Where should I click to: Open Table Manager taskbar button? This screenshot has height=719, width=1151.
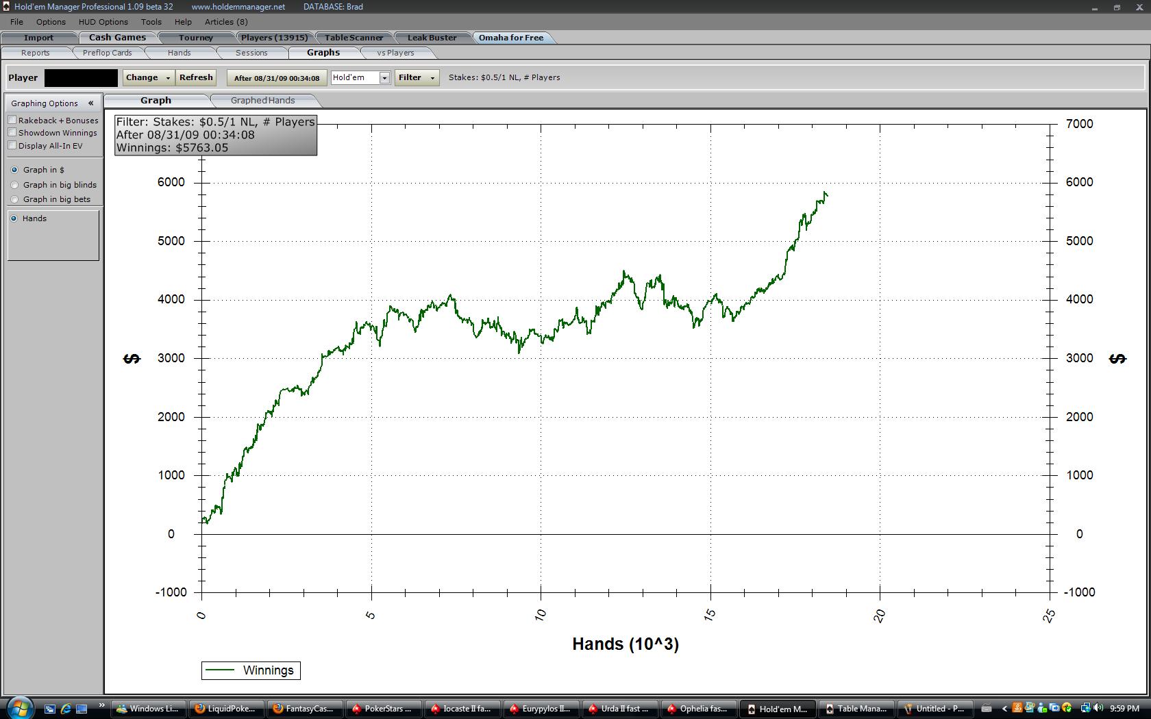click(x=855, y=709)
